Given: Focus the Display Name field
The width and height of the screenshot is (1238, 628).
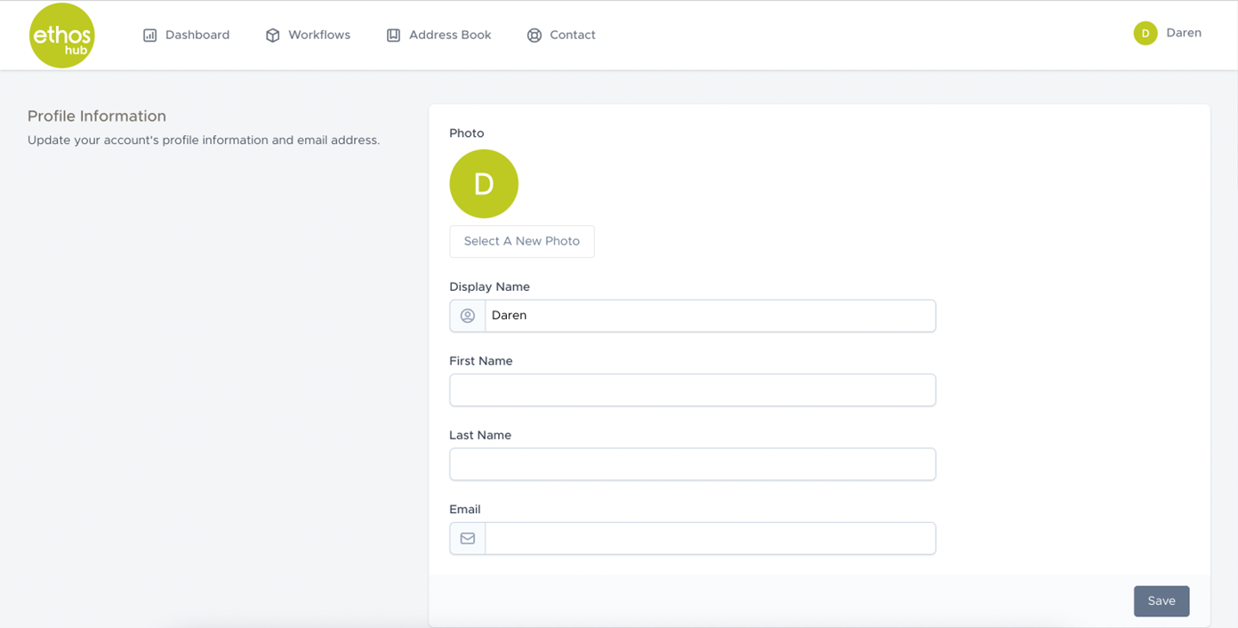Looking at the screenshot, I should pyautogui.click(x=709, y=316).
